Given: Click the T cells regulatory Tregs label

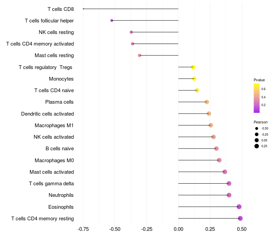Looking at the screenshot, I should [x=46, y=67].
